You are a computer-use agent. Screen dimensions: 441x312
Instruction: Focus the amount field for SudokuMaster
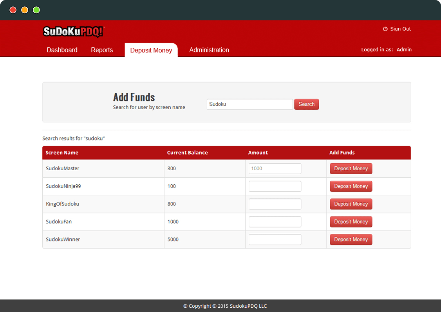point(275,169)
